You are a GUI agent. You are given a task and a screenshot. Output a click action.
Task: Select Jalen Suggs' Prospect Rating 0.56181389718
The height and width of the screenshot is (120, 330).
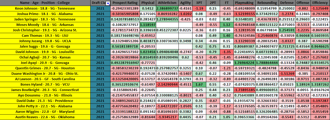[x=125, y=47]
